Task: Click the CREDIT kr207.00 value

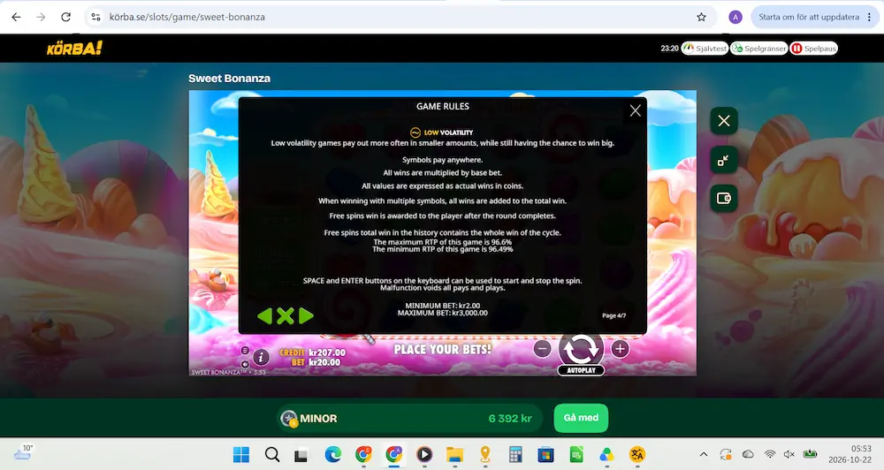Action: coord(327,352)
